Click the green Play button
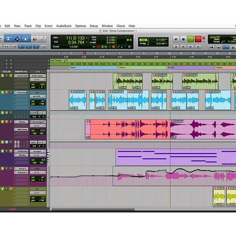 191,39
